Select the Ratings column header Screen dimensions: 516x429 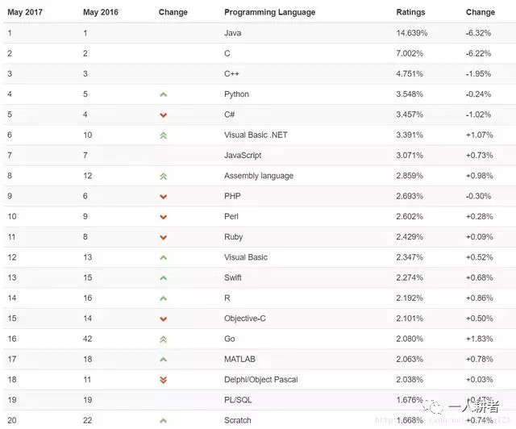(x=410, y=12)
